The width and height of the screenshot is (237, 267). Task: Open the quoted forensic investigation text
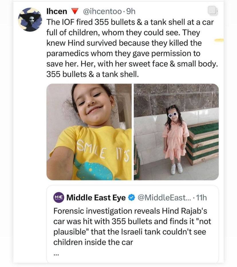(132, 226)
